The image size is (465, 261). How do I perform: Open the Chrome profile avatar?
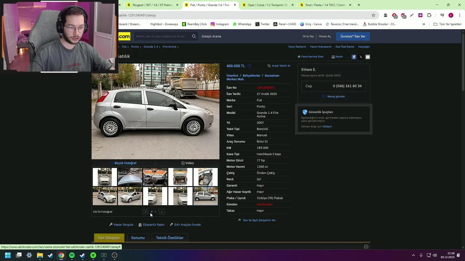tap(451, 15)
